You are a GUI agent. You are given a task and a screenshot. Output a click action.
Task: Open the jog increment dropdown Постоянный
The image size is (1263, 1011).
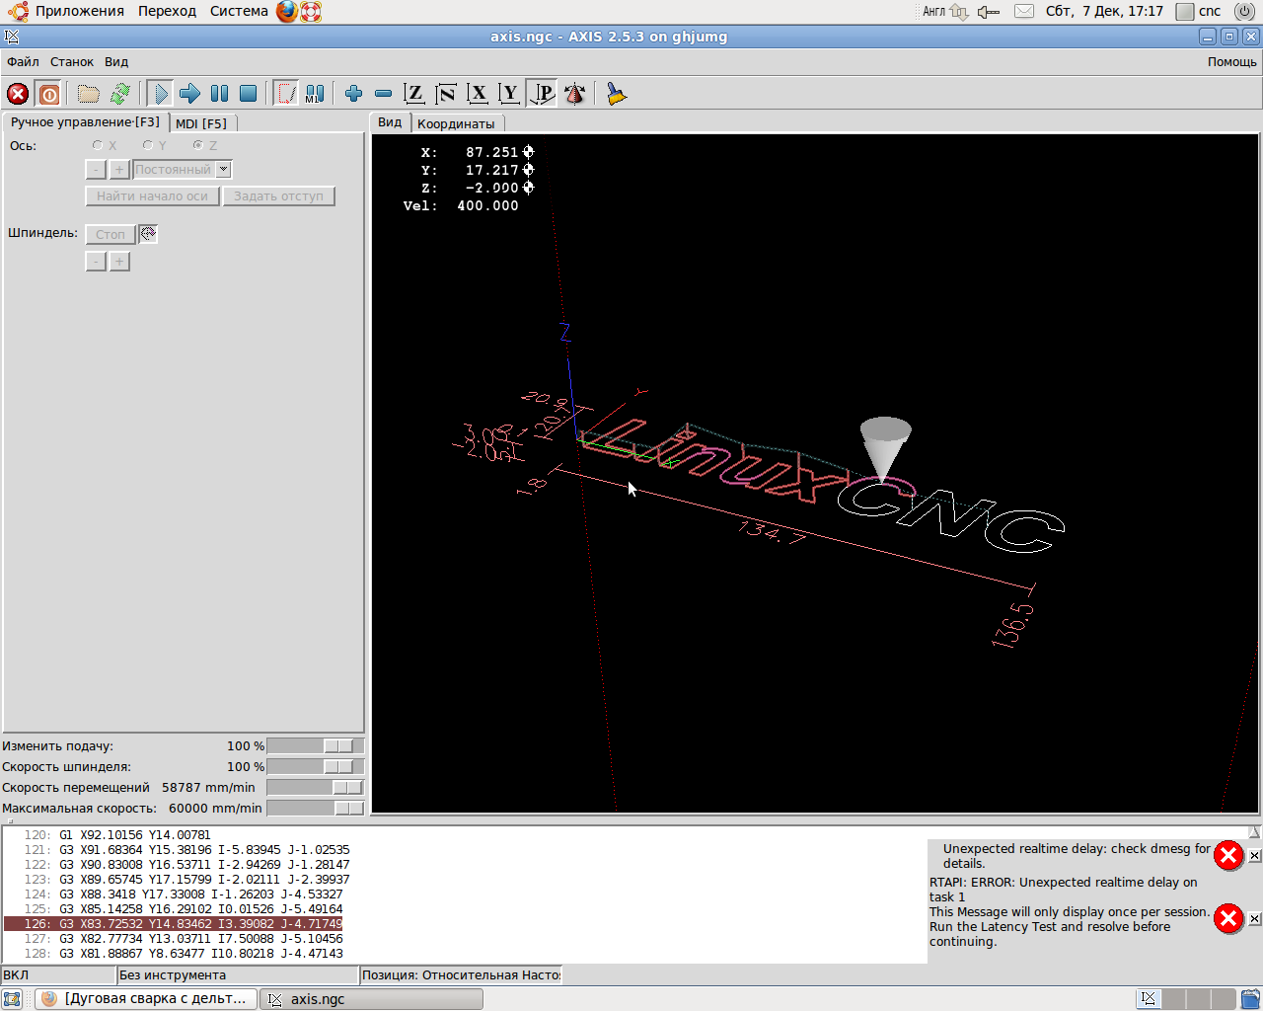point(224,170)
